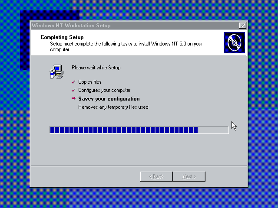Click 'Removes any temporary files used' text
This screenshot has width=278, height=208.
coord(113,107)
